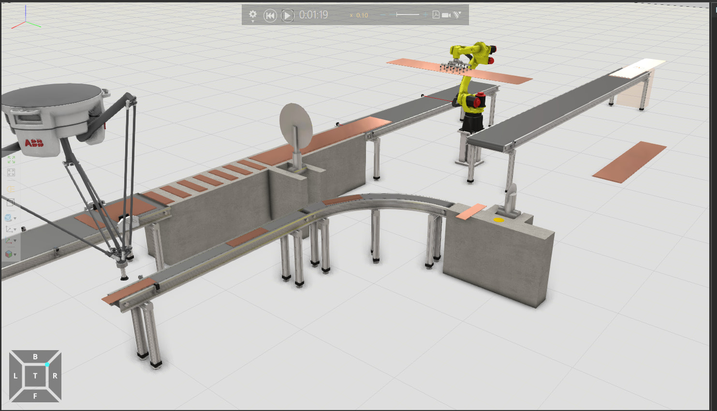The width and height of the screenshot is (717, 411).
Task: Click the green Fill View arrows icon
Action: pos(11,159)
